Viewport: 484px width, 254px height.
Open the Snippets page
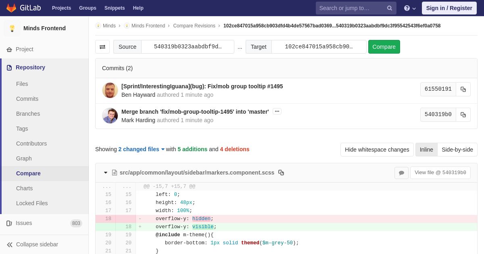point(115,8)
